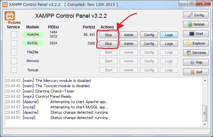The height and width of the screenshot is (137, 213).
Task: Click the 23:44:55 Apache running status line
Action: click(57, 112)
